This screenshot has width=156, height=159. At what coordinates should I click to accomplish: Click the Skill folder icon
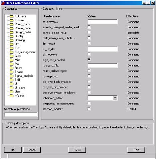[11, 80]
